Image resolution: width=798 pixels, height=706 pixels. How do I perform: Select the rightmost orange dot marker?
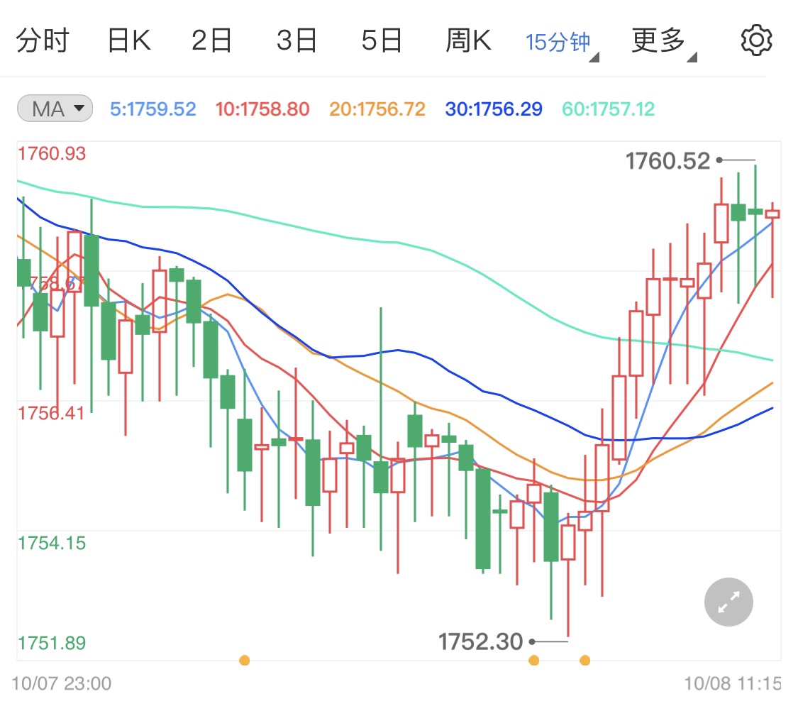coord(584,660)
